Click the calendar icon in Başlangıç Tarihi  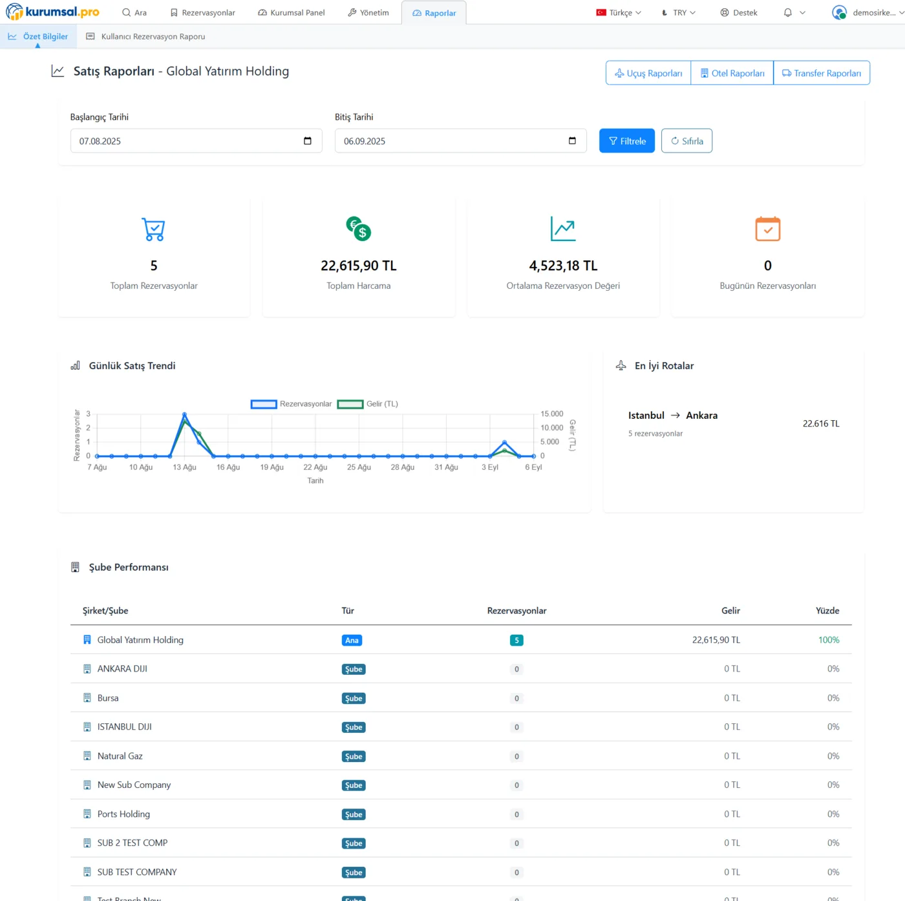click(308, 141)
